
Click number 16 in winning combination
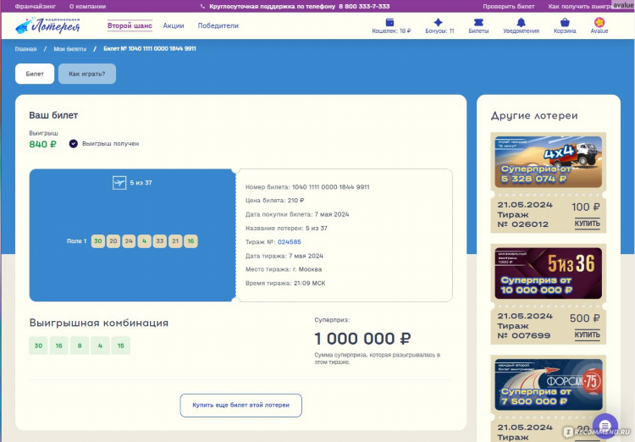pos(58,345)
